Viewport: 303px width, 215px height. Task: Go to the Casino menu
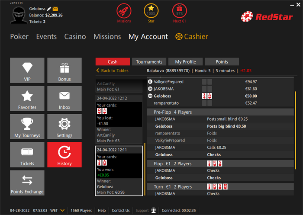tap(75, 36)
